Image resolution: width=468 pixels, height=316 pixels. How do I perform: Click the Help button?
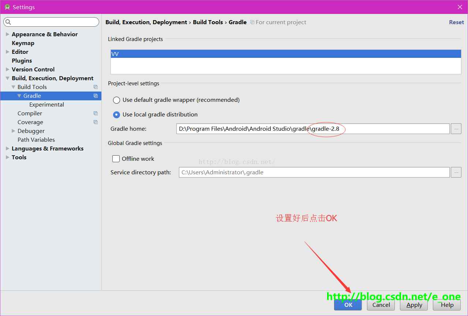point(447,305)
